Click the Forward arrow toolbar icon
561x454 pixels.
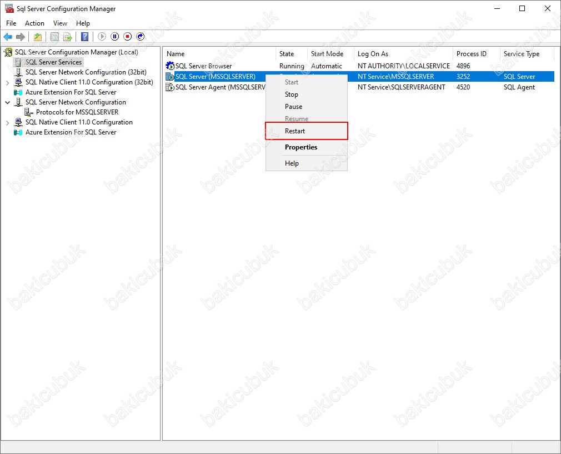(21, 37)
